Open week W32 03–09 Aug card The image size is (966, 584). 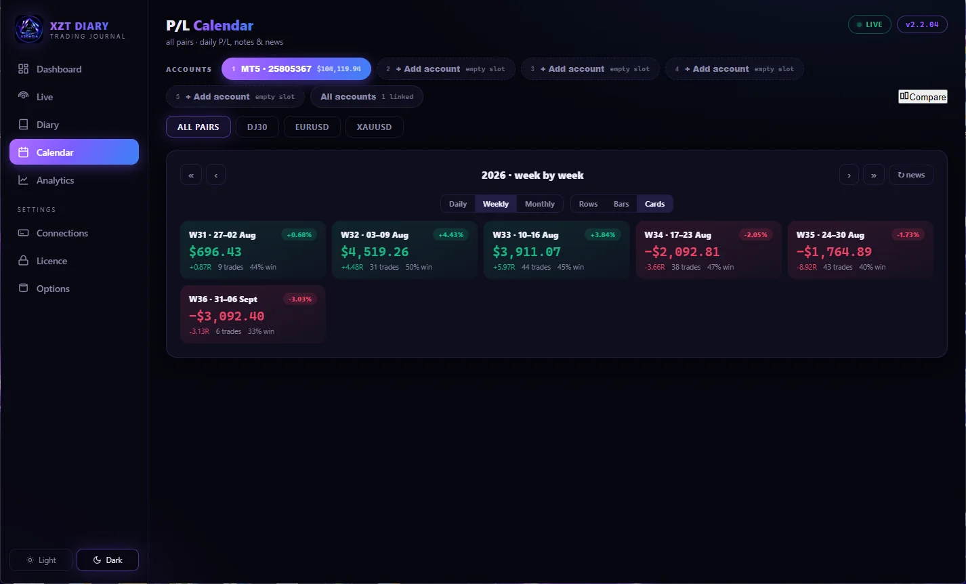[x=404, y=250]
